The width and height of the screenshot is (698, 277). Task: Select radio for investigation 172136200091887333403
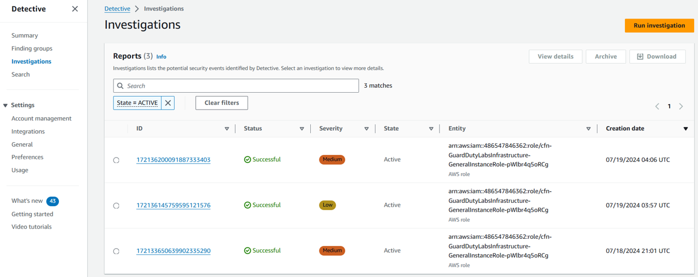point(116,160)
